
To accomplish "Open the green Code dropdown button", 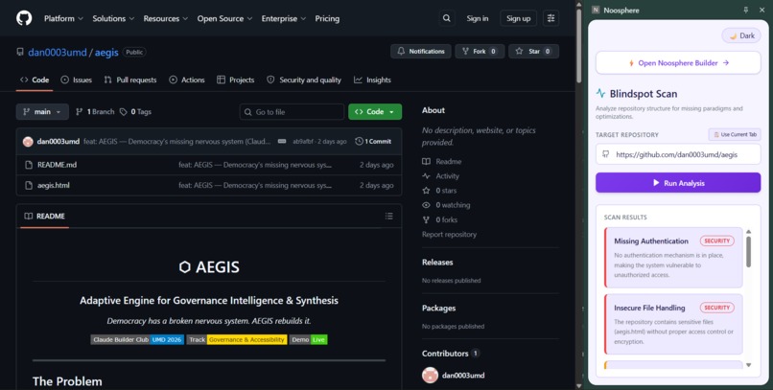I will pos(375,112).
